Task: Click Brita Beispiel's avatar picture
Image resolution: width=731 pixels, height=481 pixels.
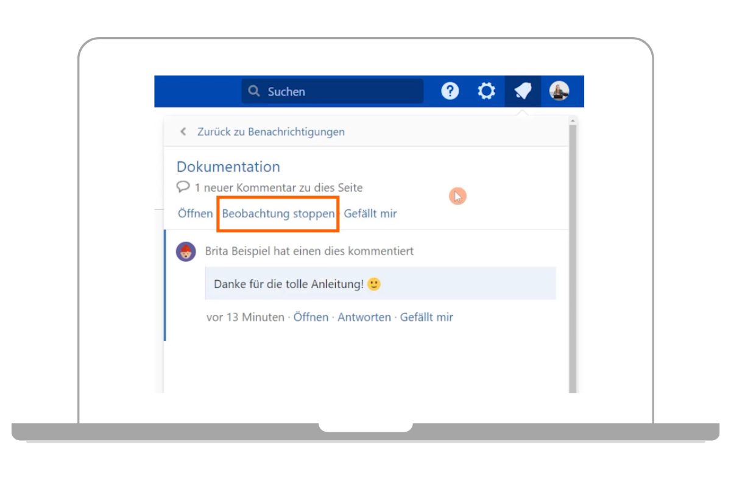Action: 186,251
